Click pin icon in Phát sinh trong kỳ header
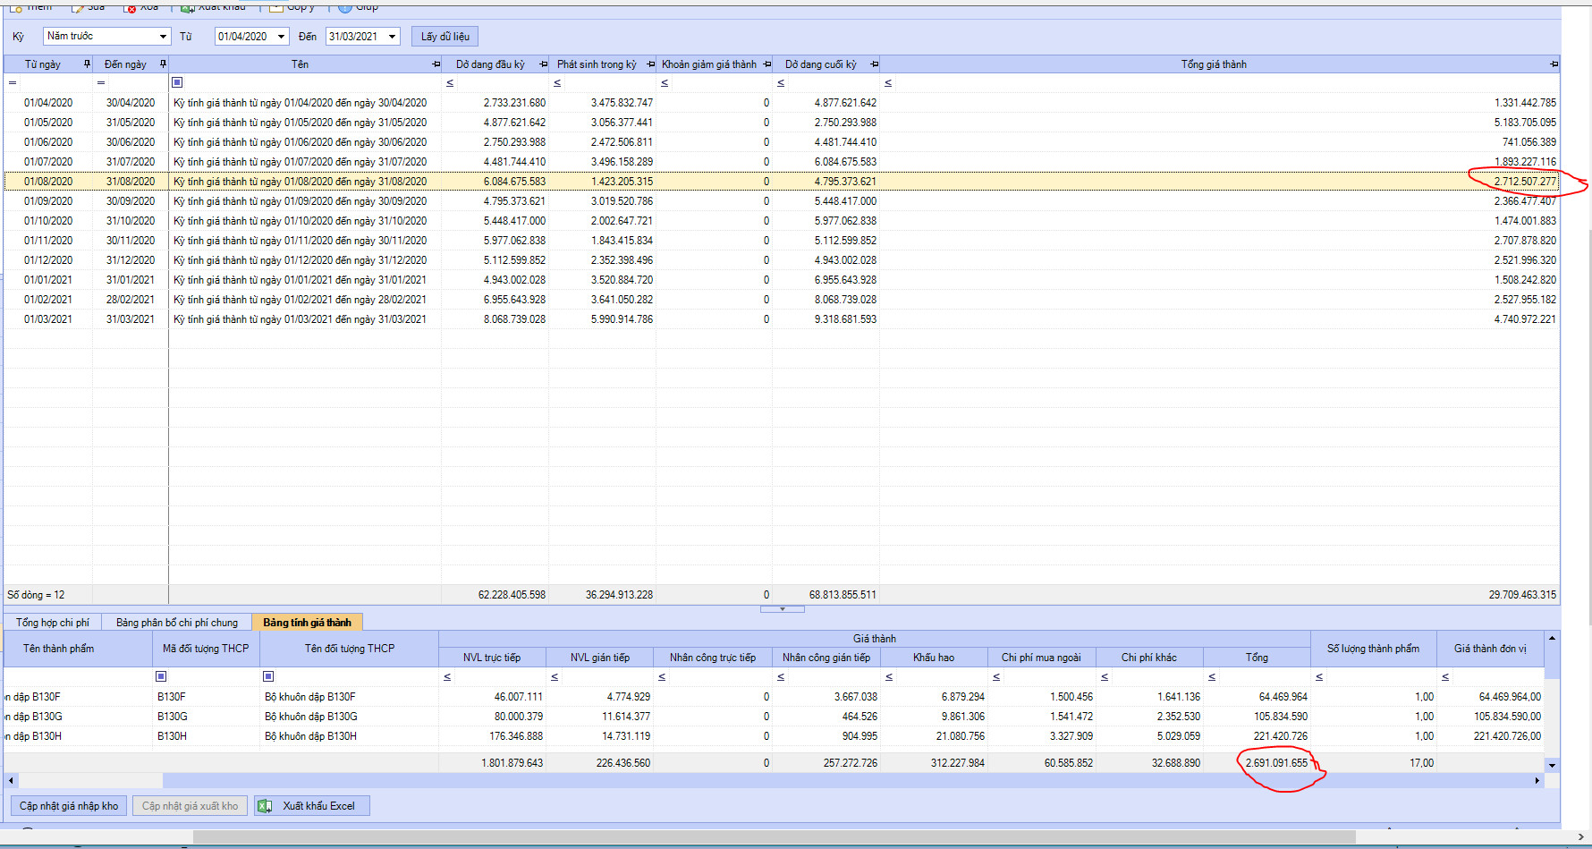Image resolution: width=1592 pixels, height=849 pixels. pos(651,64)
